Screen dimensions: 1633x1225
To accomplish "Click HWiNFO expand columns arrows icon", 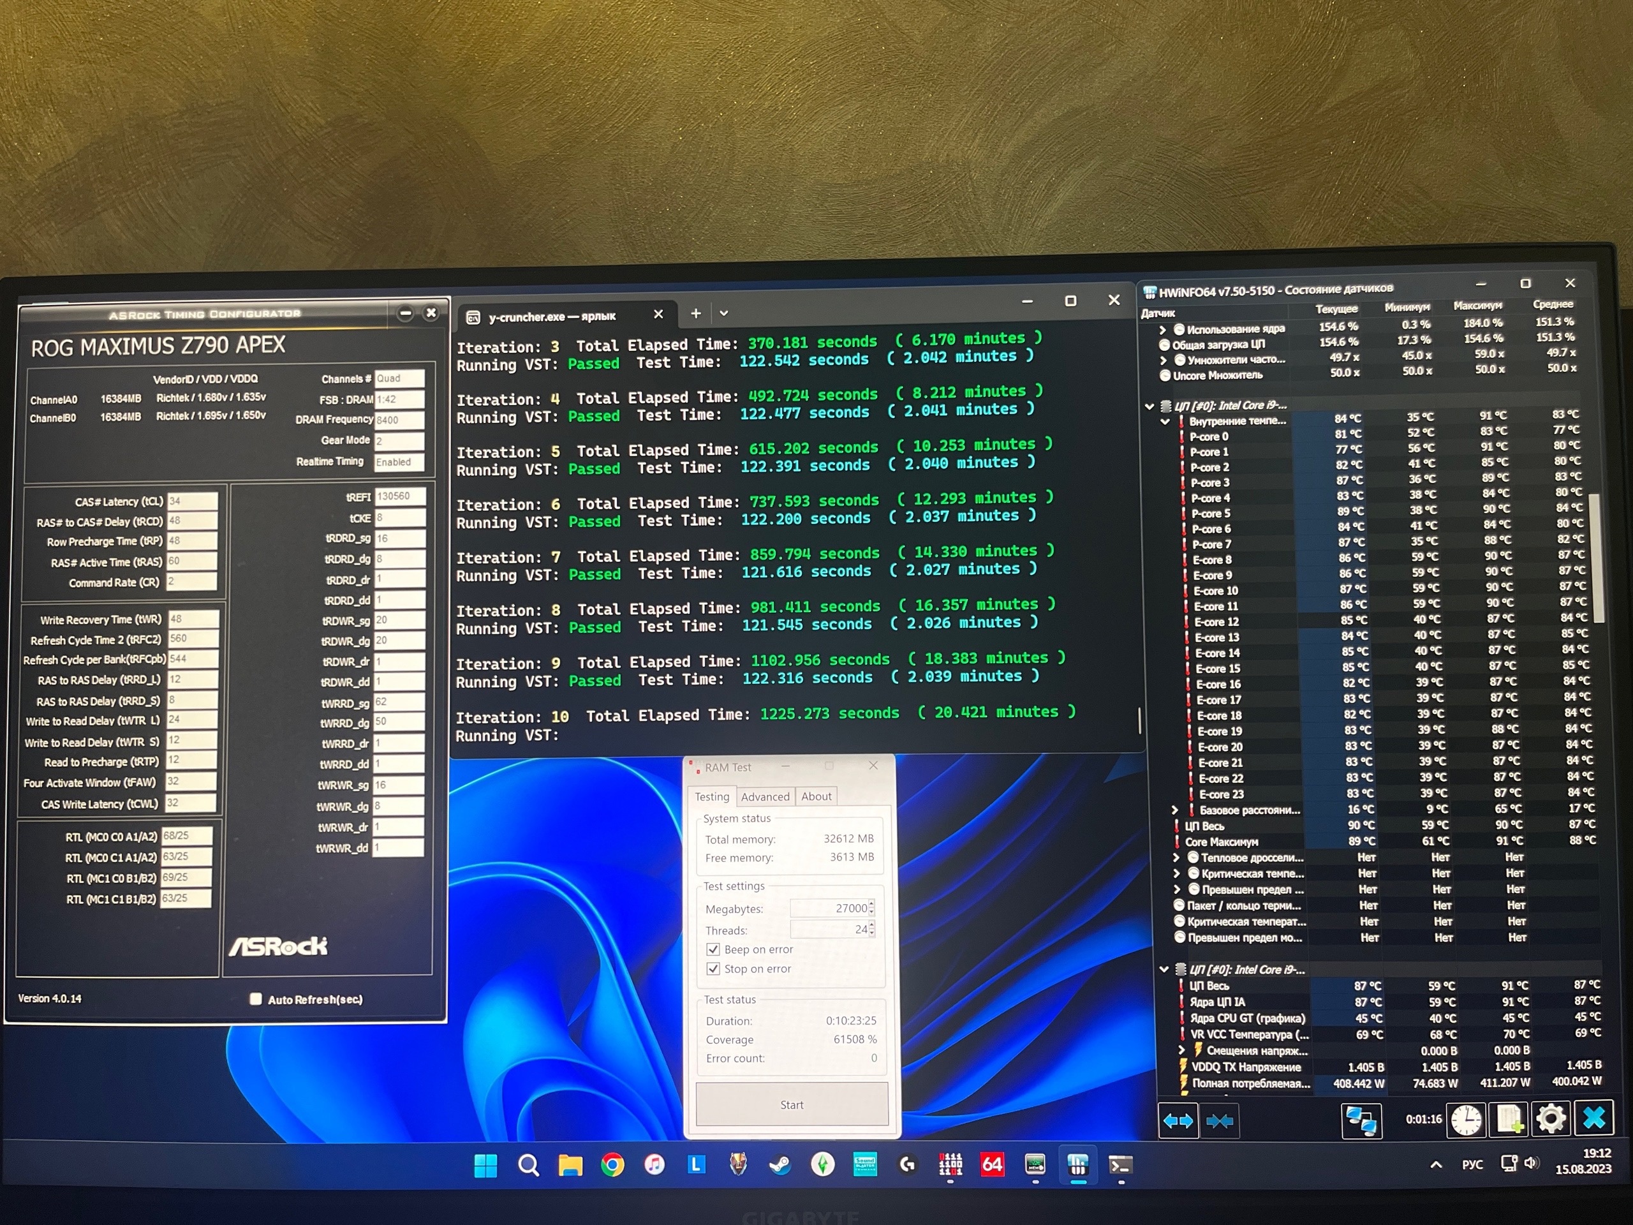I will pyautogui.click(x=1178, y=1121).
